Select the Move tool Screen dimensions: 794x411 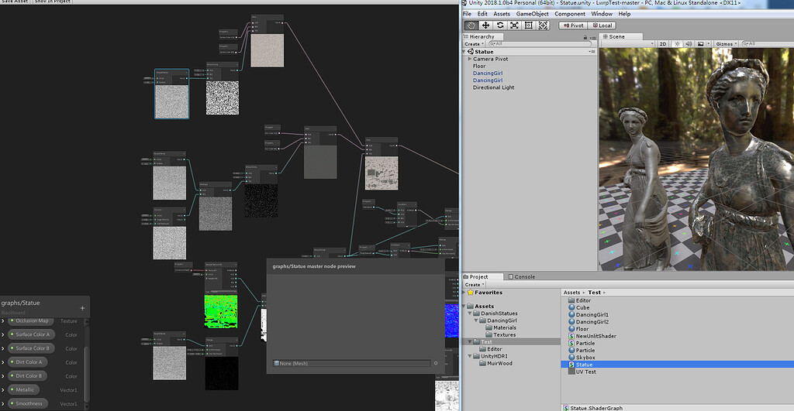[485, 26]
